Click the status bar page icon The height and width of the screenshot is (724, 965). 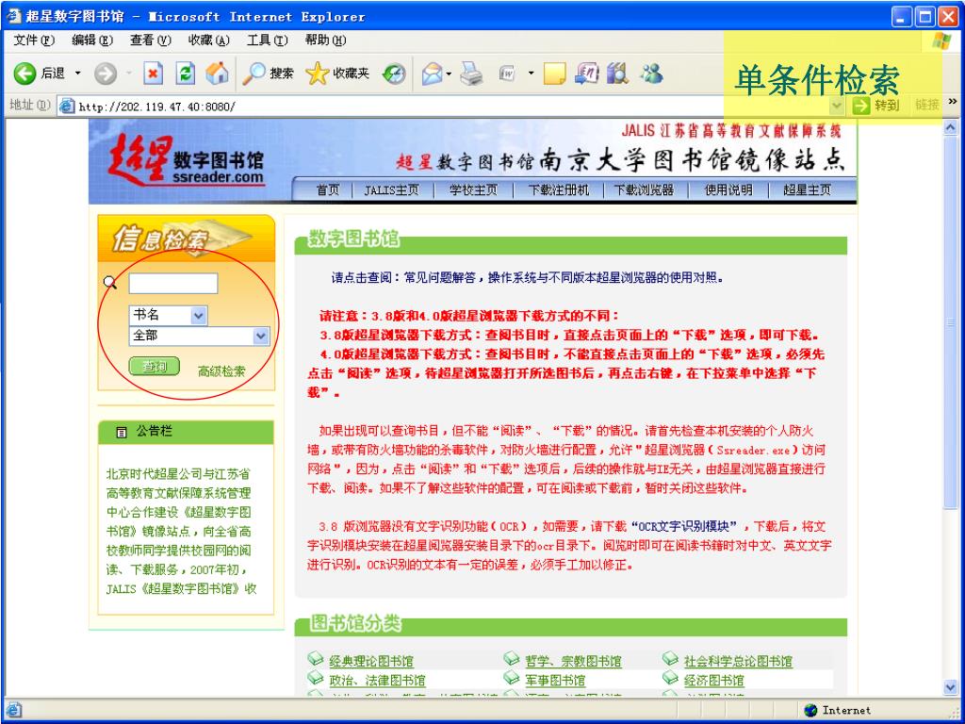(13, 710)
